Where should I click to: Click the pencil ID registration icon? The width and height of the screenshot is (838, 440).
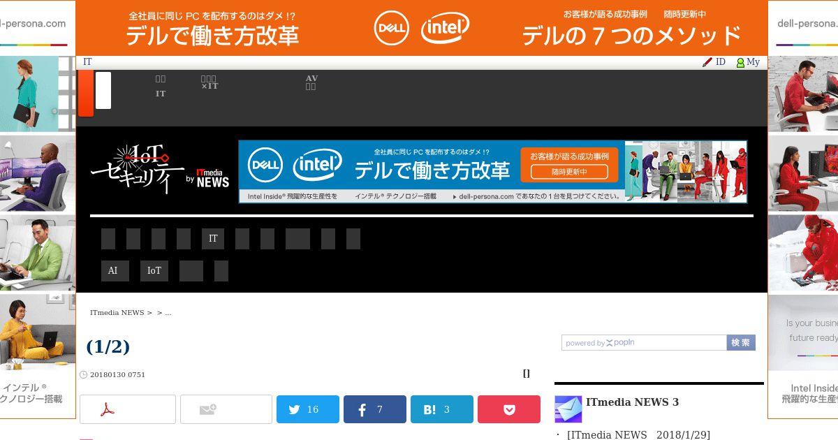707,62
